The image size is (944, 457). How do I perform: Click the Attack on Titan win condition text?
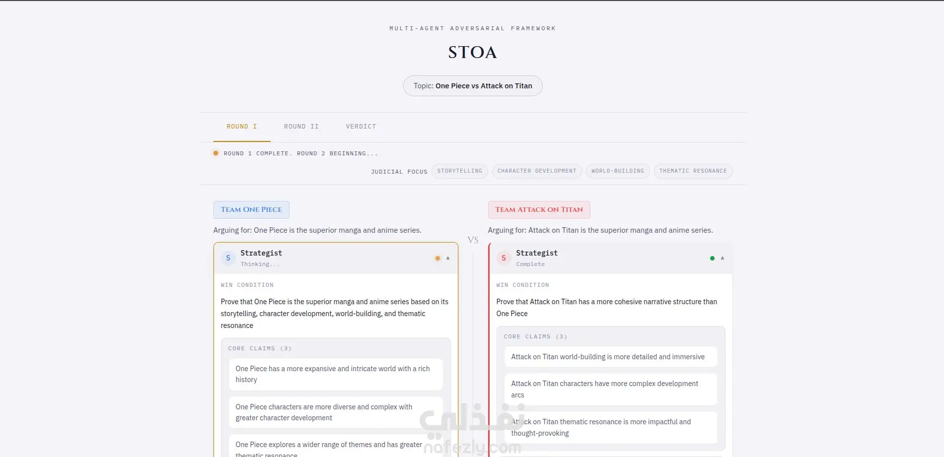607,308
